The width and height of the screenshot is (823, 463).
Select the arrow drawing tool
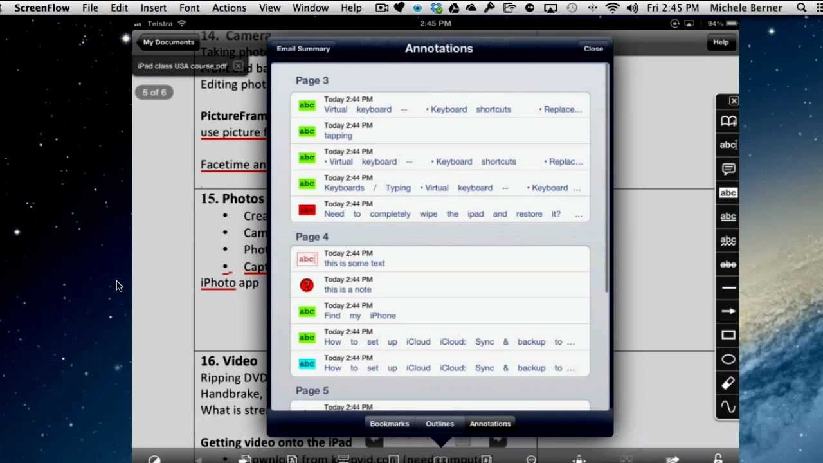pyautogui.click(x=728, y=311)
